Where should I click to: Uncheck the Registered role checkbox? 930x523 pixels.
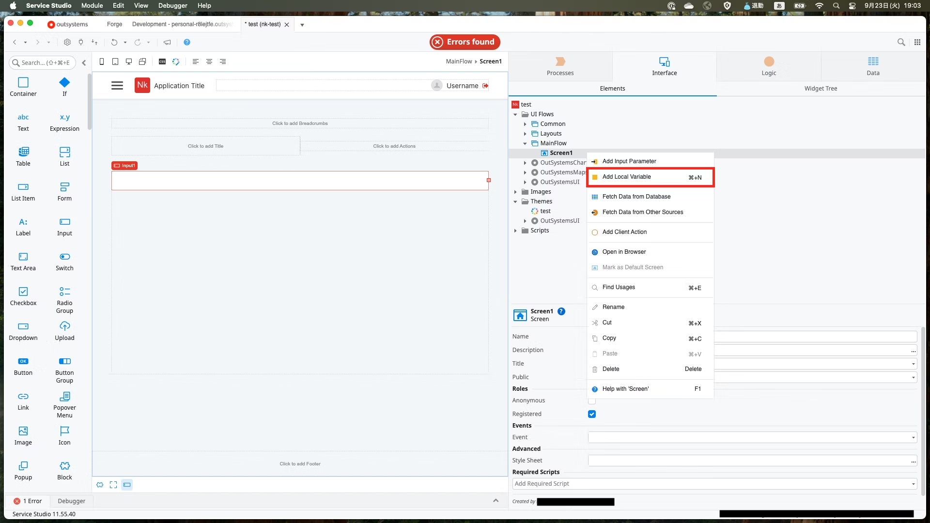591,414
